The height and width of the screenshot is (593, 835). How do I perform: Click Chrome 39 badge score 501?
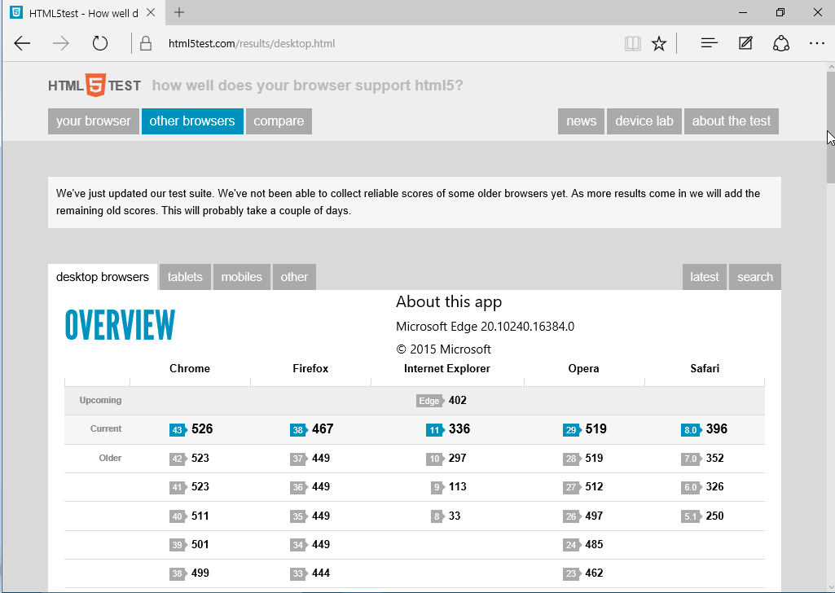pyautogui.click(x=178, y=545)
